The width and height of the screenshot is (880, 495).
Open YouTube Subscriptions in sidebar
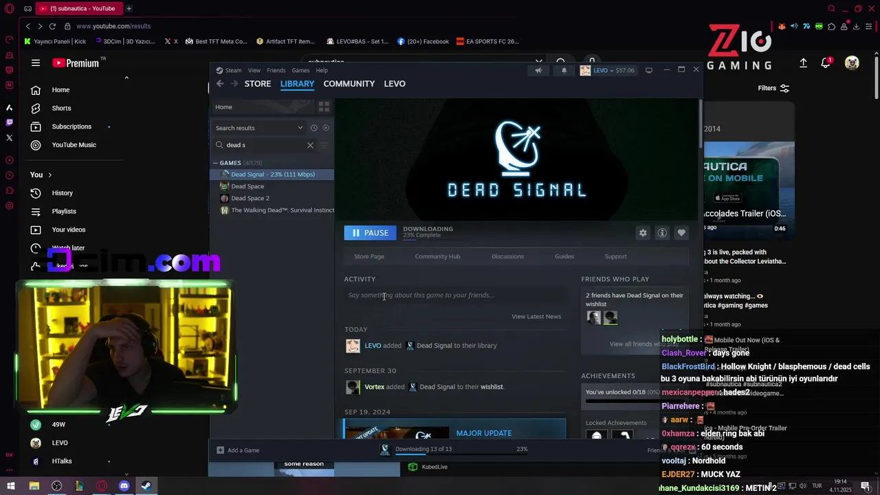71,126
